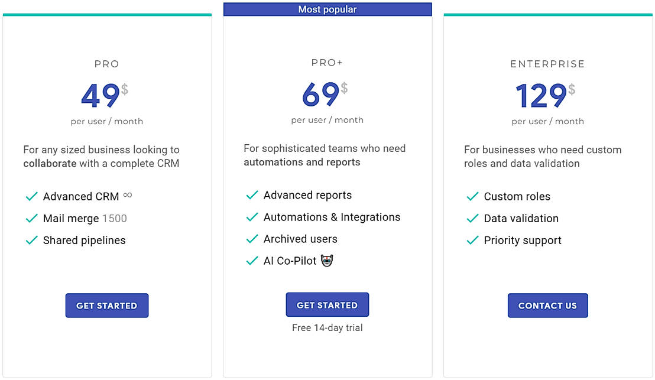Click checkmark next to Custom roles

472,196
